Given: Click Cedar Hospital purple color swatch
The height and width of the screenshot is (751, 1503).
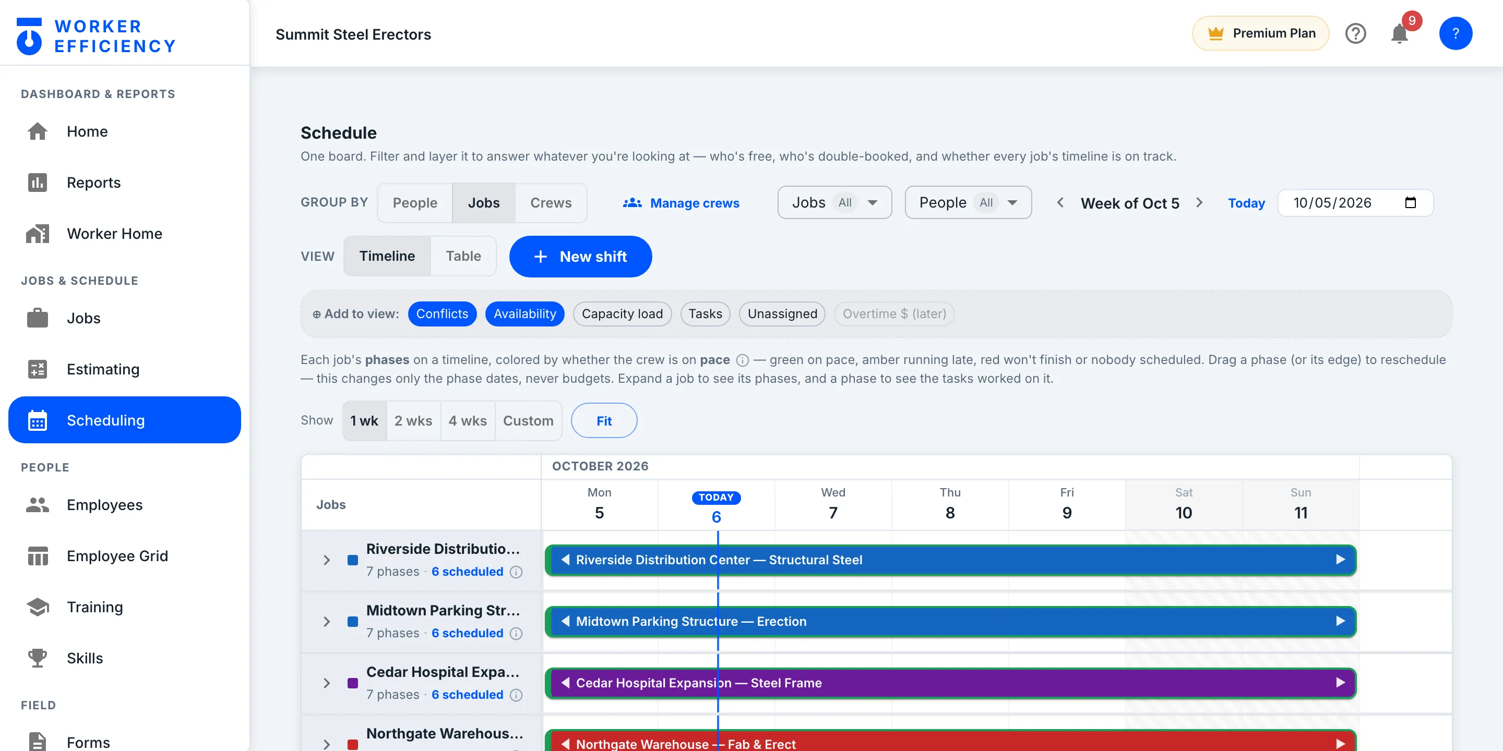Looking at the screenshot, I should (352, 683).
